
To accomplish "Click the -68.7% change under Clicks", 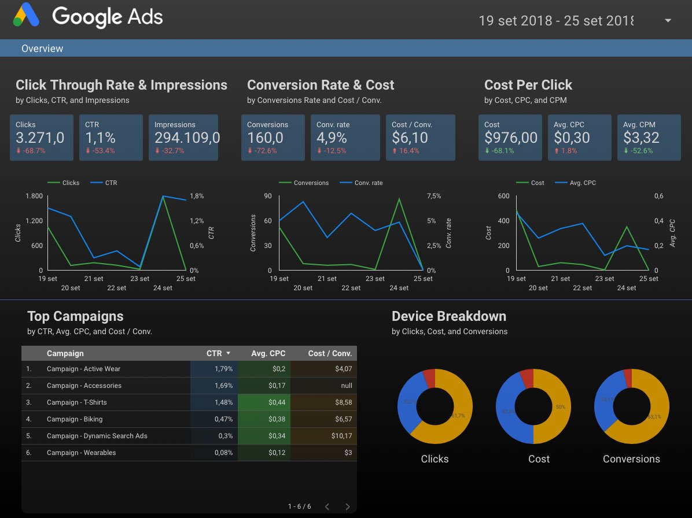I will click(31, 151).
